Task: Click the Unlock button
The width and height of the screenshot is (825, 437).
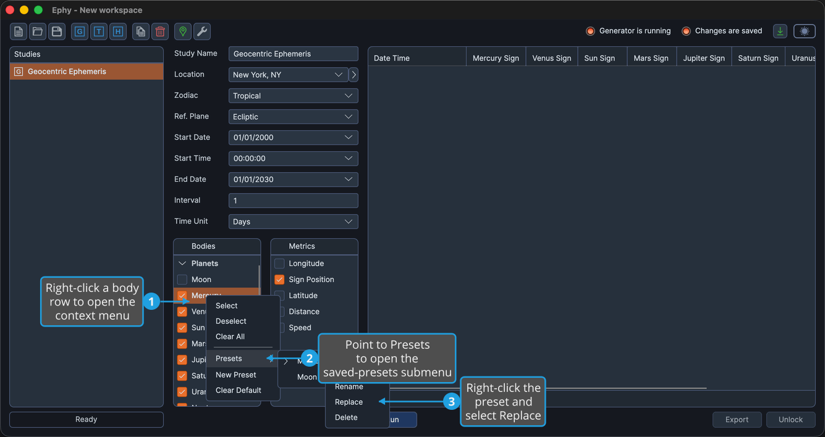Action: (x=791, y=420)
